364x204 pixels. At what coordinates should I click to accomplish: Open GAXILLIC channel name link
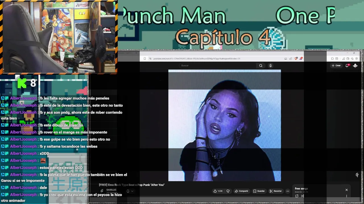[111, 190]
